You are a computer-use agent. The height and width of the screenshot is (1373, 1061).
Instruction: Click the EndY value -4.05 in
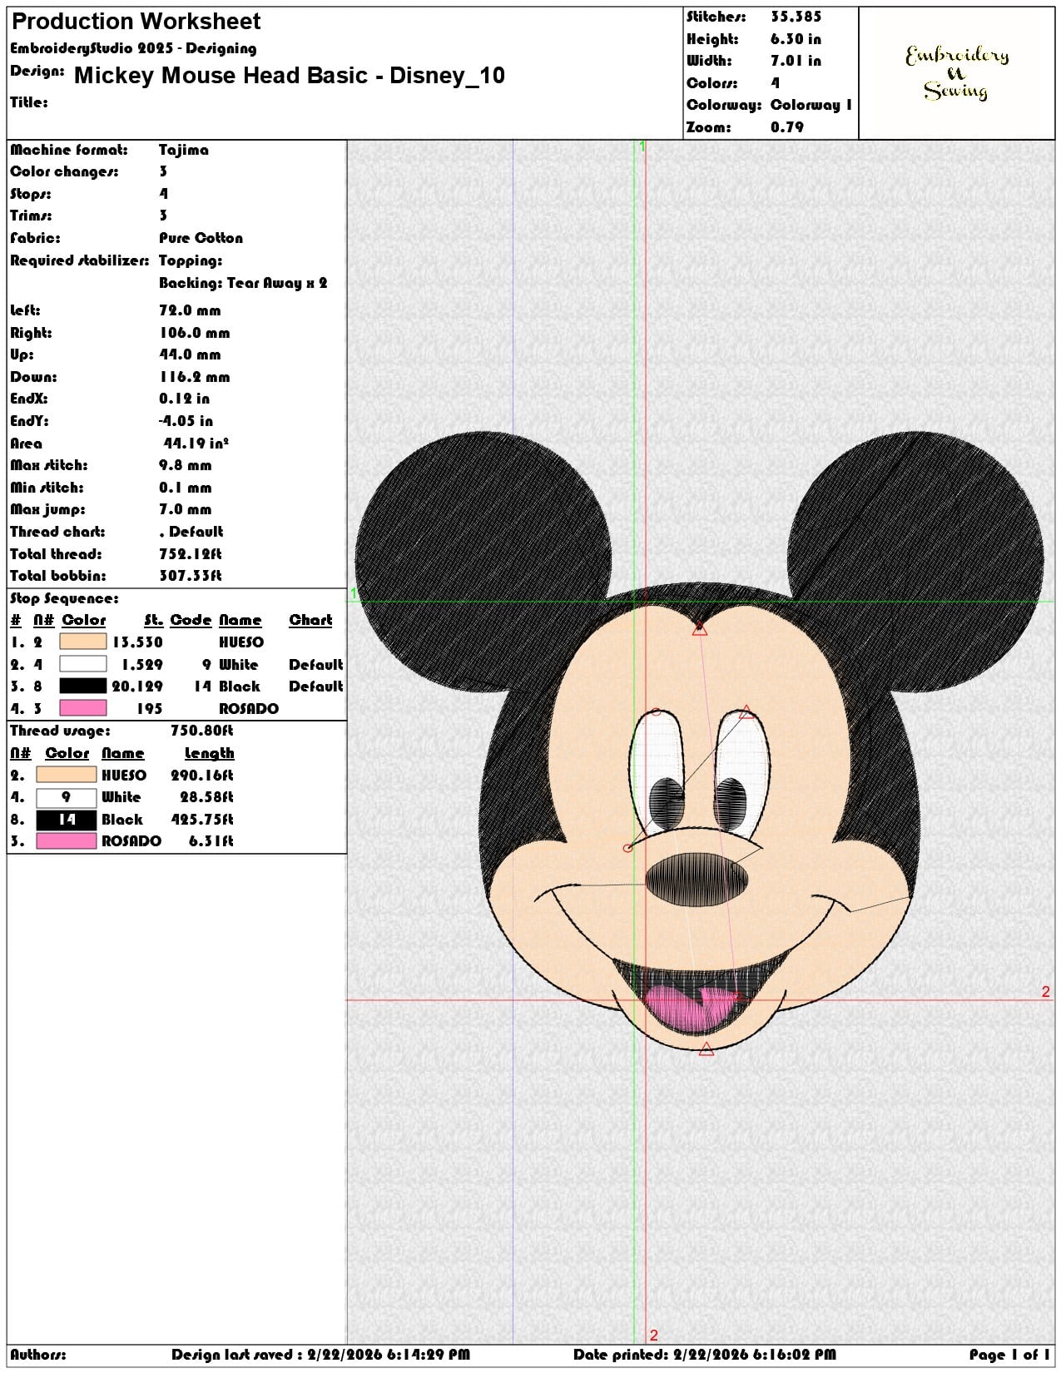[186, 421]
